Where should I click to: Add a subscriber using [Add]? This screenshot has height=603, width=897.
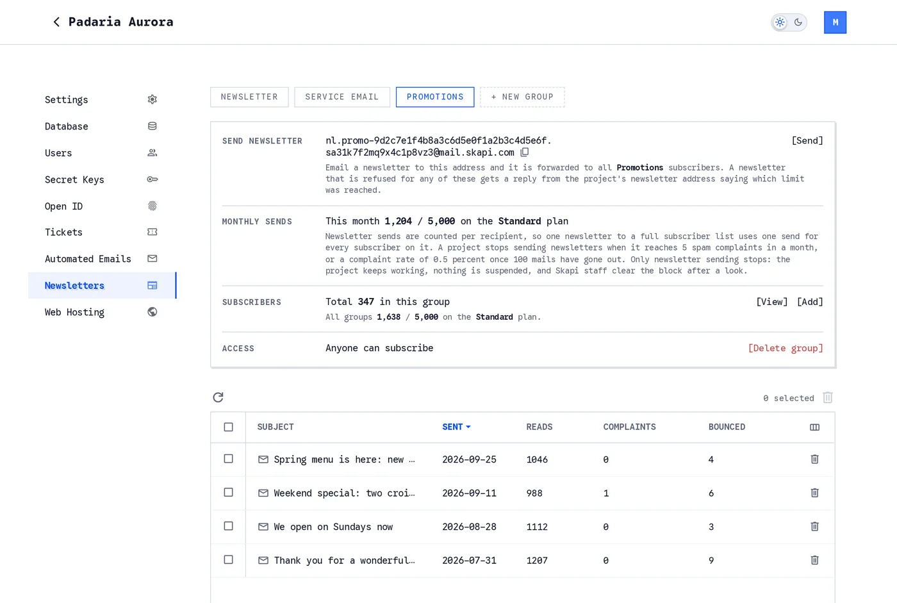pyautogui.click(x=810, y=302)
